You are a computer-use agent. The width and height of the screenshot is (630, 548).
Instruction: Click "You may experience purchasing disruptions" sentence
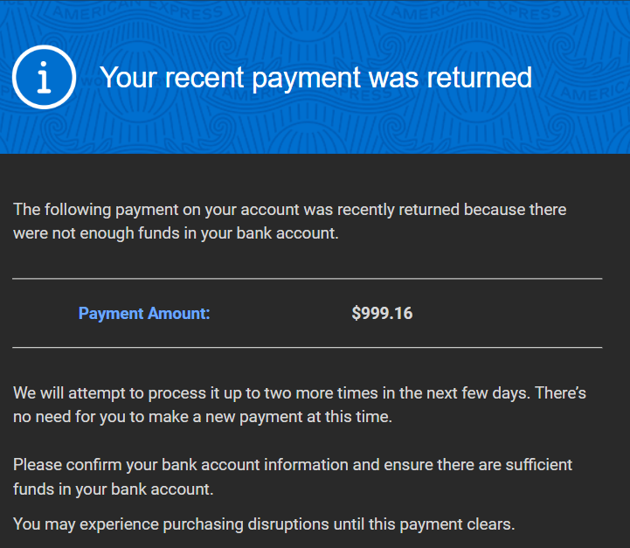click(x=264, y=524)
